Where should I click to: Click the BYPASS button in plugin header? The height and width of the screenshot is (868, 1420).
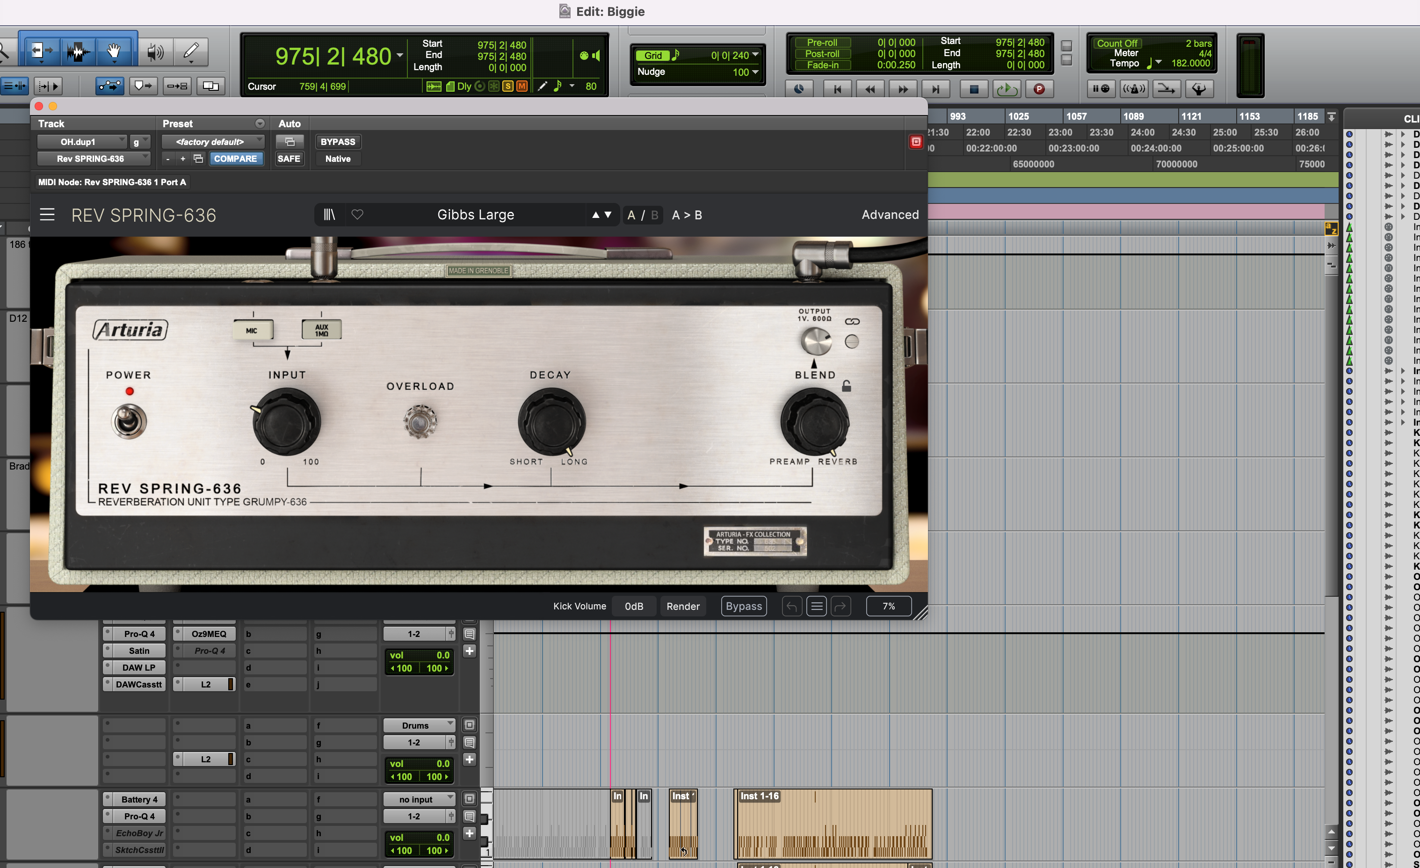click(338, 141)
